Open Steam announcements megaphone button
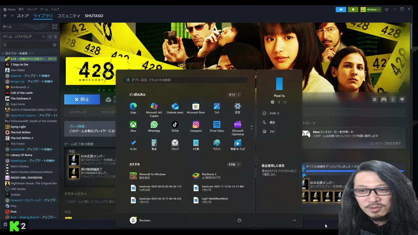Viewport: 418px width, 235px height. [x=341, y=9]
